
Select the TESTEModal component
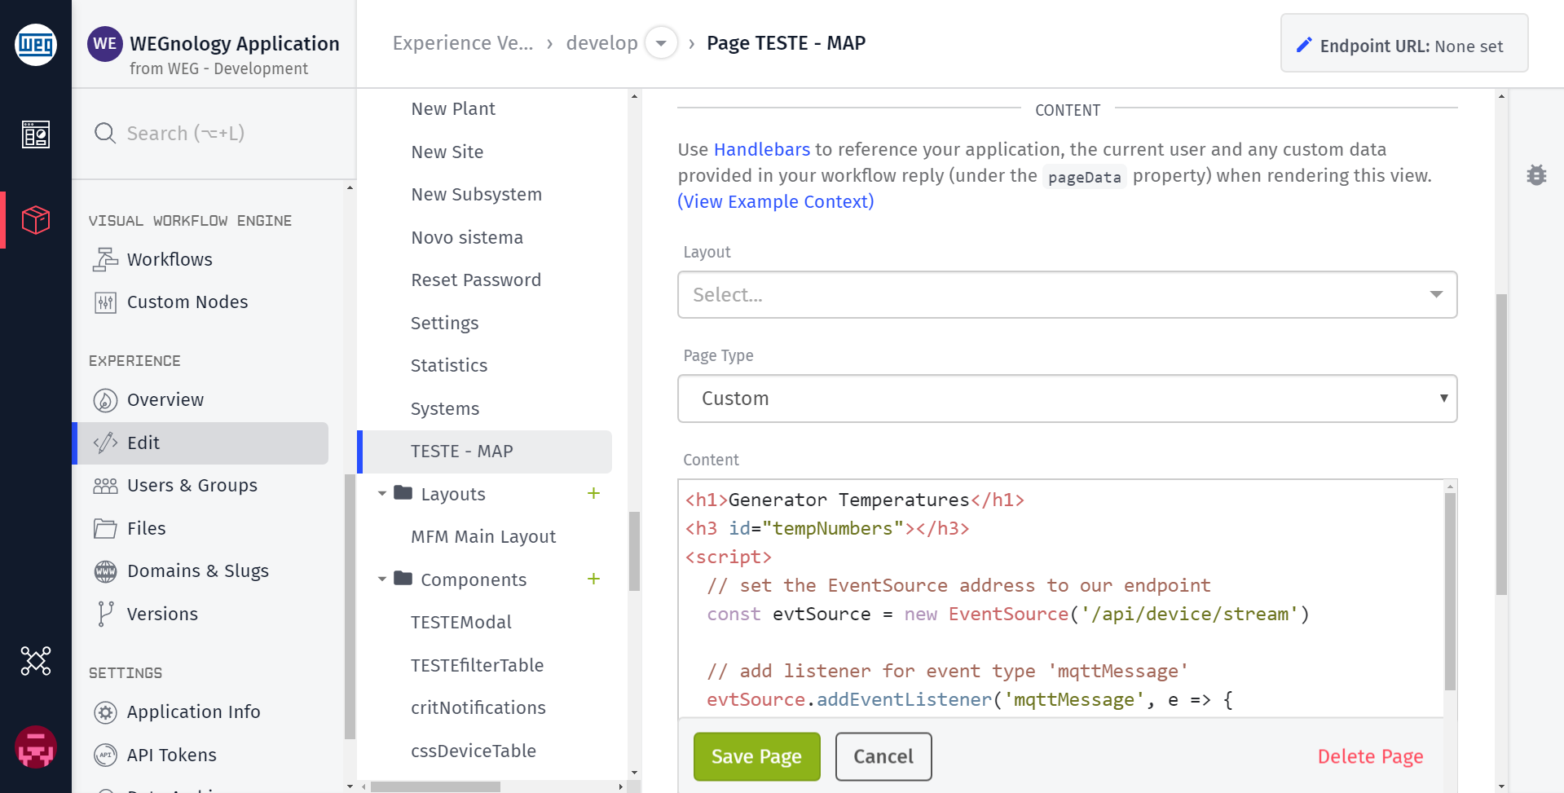tap(461, 622)
